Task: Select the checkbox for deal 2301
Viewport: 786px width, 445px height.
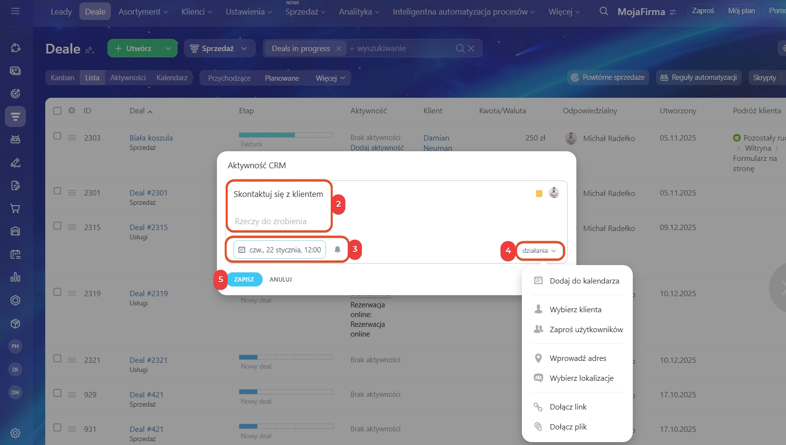Action: [x=57, y=191]
